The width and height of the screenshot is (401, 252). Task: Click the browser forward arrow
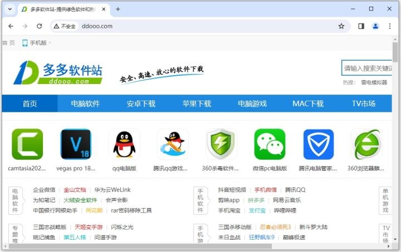25,26
